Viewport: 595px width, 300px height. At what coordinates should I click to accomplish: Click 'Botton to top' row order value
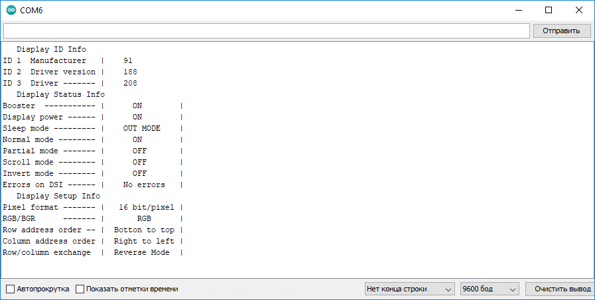(144, 230)
